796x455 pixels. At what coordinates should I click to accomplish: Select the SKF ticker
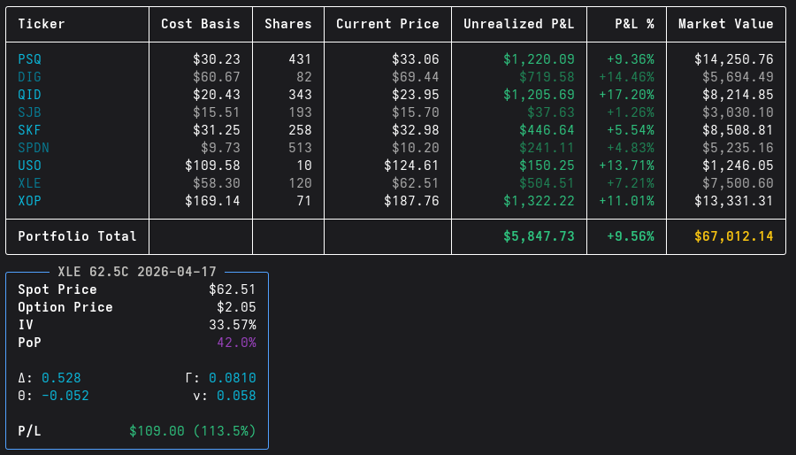29,130
